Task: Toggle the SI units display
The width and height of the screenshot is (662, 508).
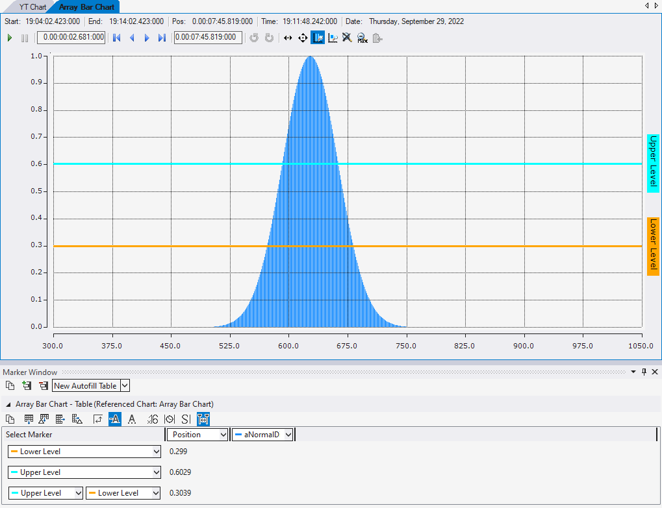Action: (186, 419)
